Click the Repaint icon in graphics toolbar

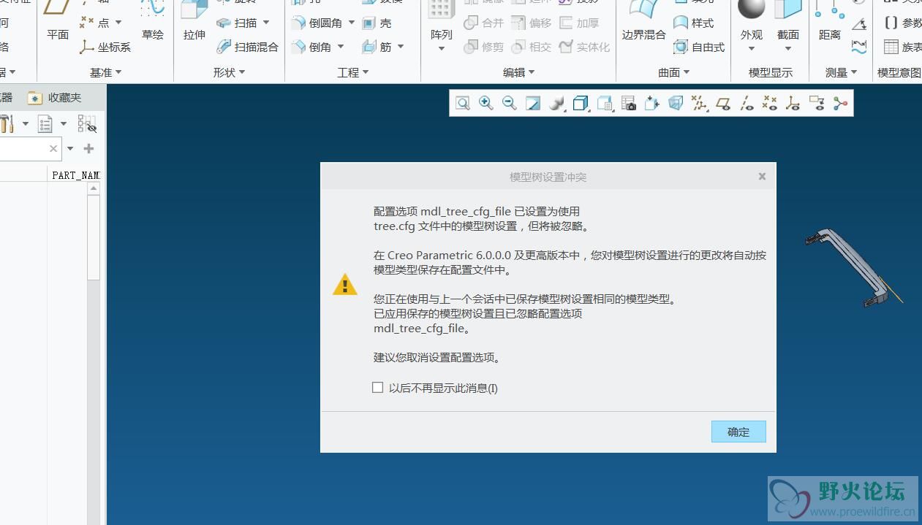click(x=533, y=104)
